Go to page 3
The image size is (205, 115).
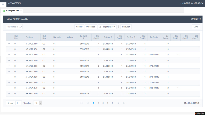[x=103, y=103]
